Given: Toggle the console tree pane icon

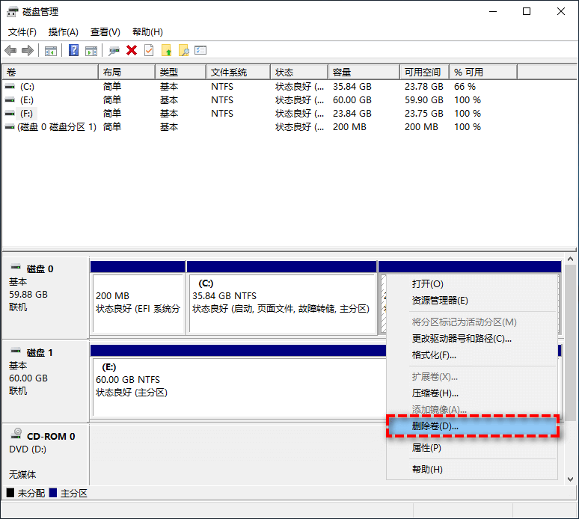Looking at the screenshot, I should tap(51, 51).
